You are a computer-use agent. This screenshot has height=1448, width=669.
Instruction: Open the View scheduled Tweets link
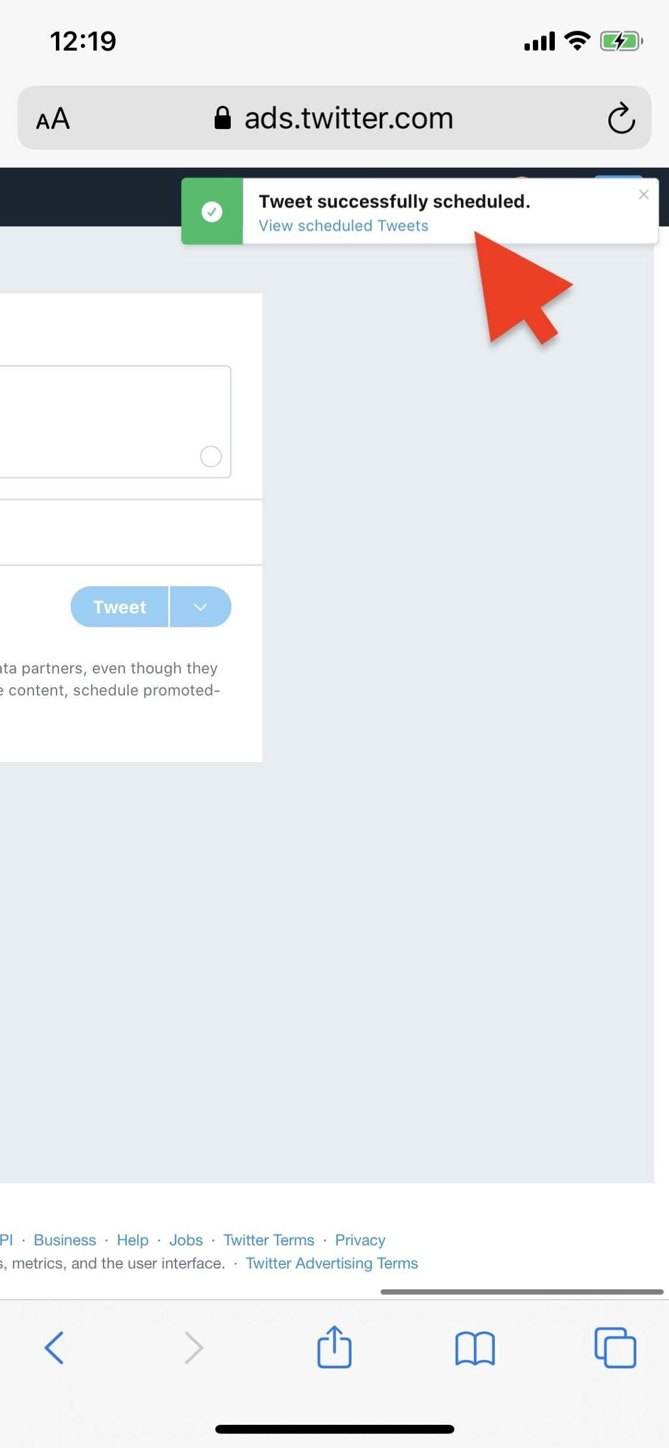(x=344, y=226)
